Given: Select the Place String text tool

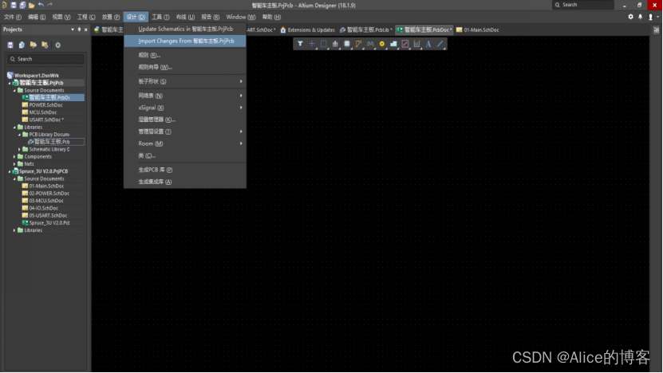Looking at the screenshot, I should 428,44.
